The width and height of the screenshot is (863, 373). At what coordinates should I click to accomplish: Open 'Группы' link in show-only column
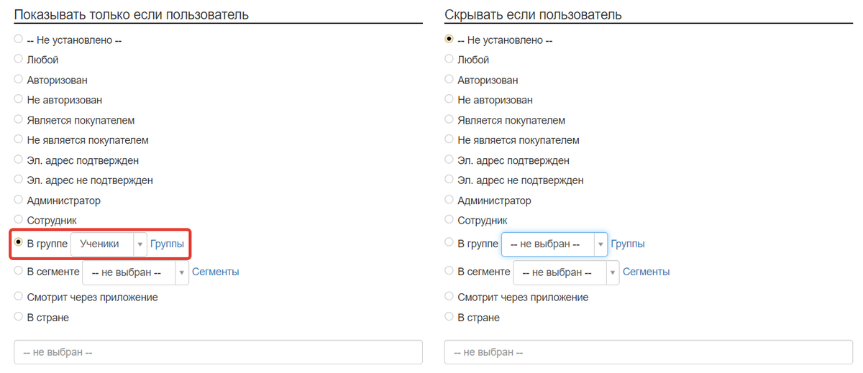(x=167, y=244)
